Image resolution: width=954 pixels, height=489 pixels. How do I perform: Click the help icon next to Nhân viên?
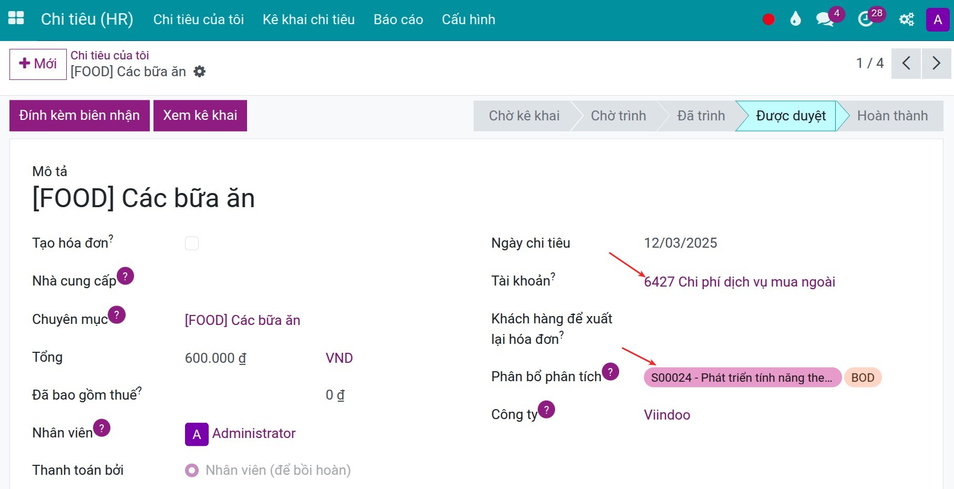[102, 428]
